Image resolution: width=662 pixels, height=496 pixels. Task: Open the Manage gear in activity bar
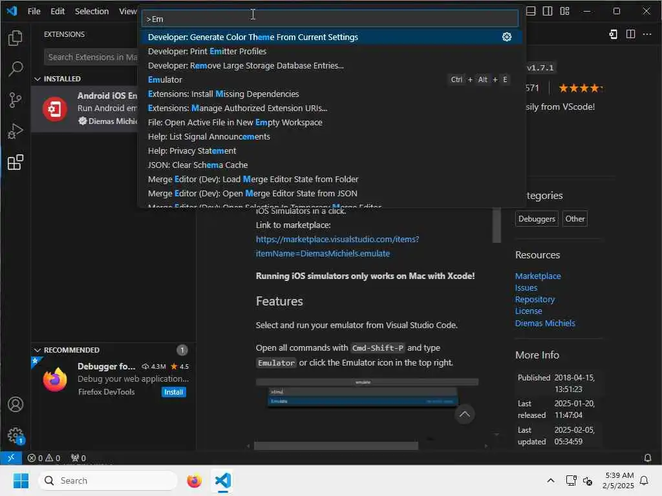(16, 435)
